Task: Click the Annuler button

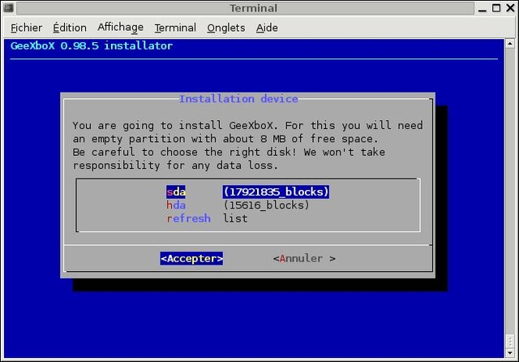Action: 304,258
